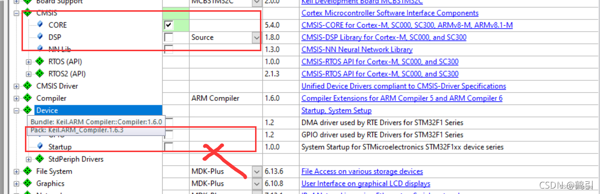This screenshot has height=194, width=600.
Task: Click the blue component icon beside DSP
Action: (x=40, y=37)
